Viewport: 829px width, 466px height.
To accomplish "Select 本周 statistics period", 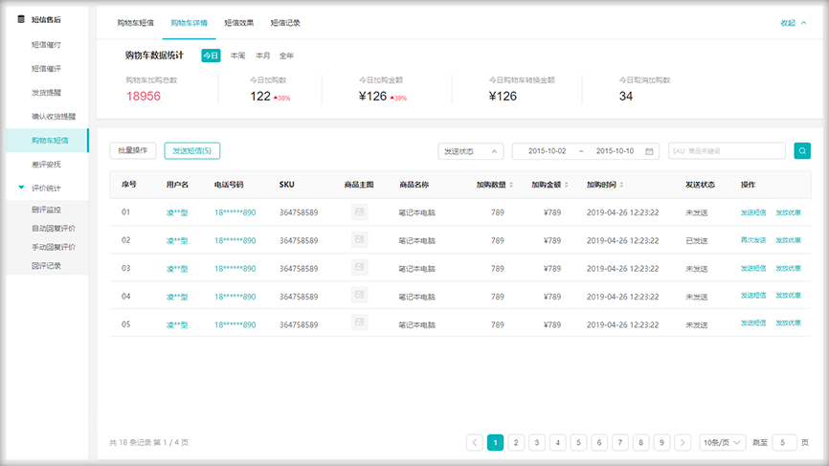I will point(238,55).
